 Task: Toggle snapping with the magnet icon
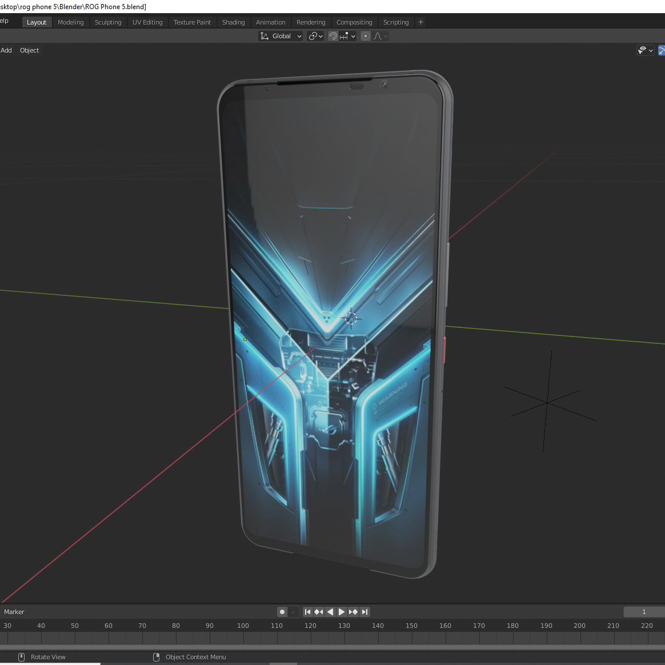333,36
